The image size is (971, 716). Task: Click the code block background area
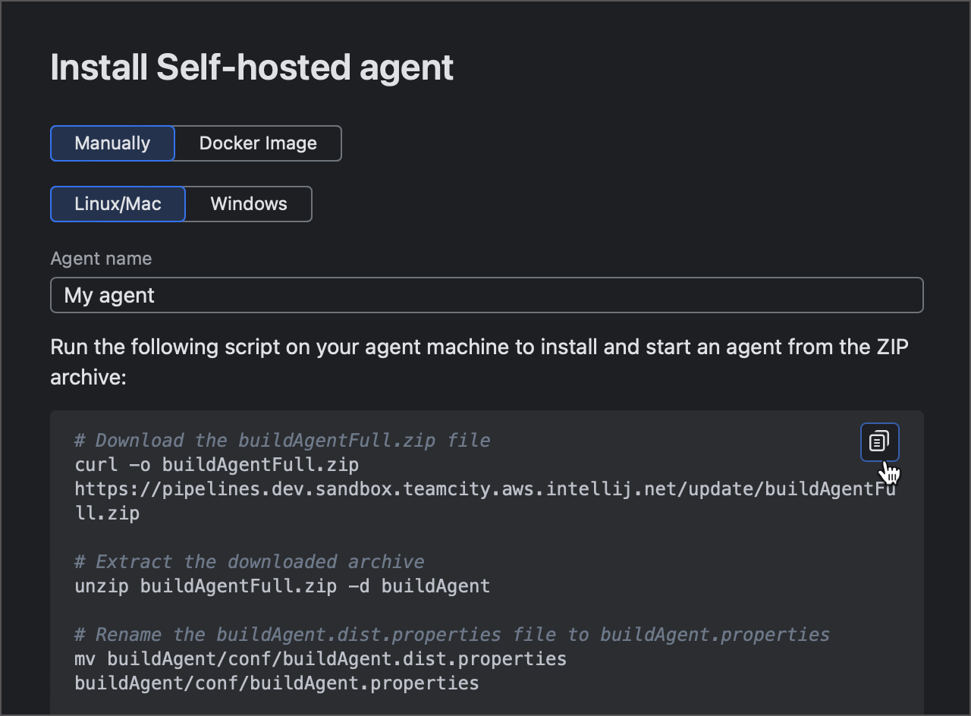(485, 539)
